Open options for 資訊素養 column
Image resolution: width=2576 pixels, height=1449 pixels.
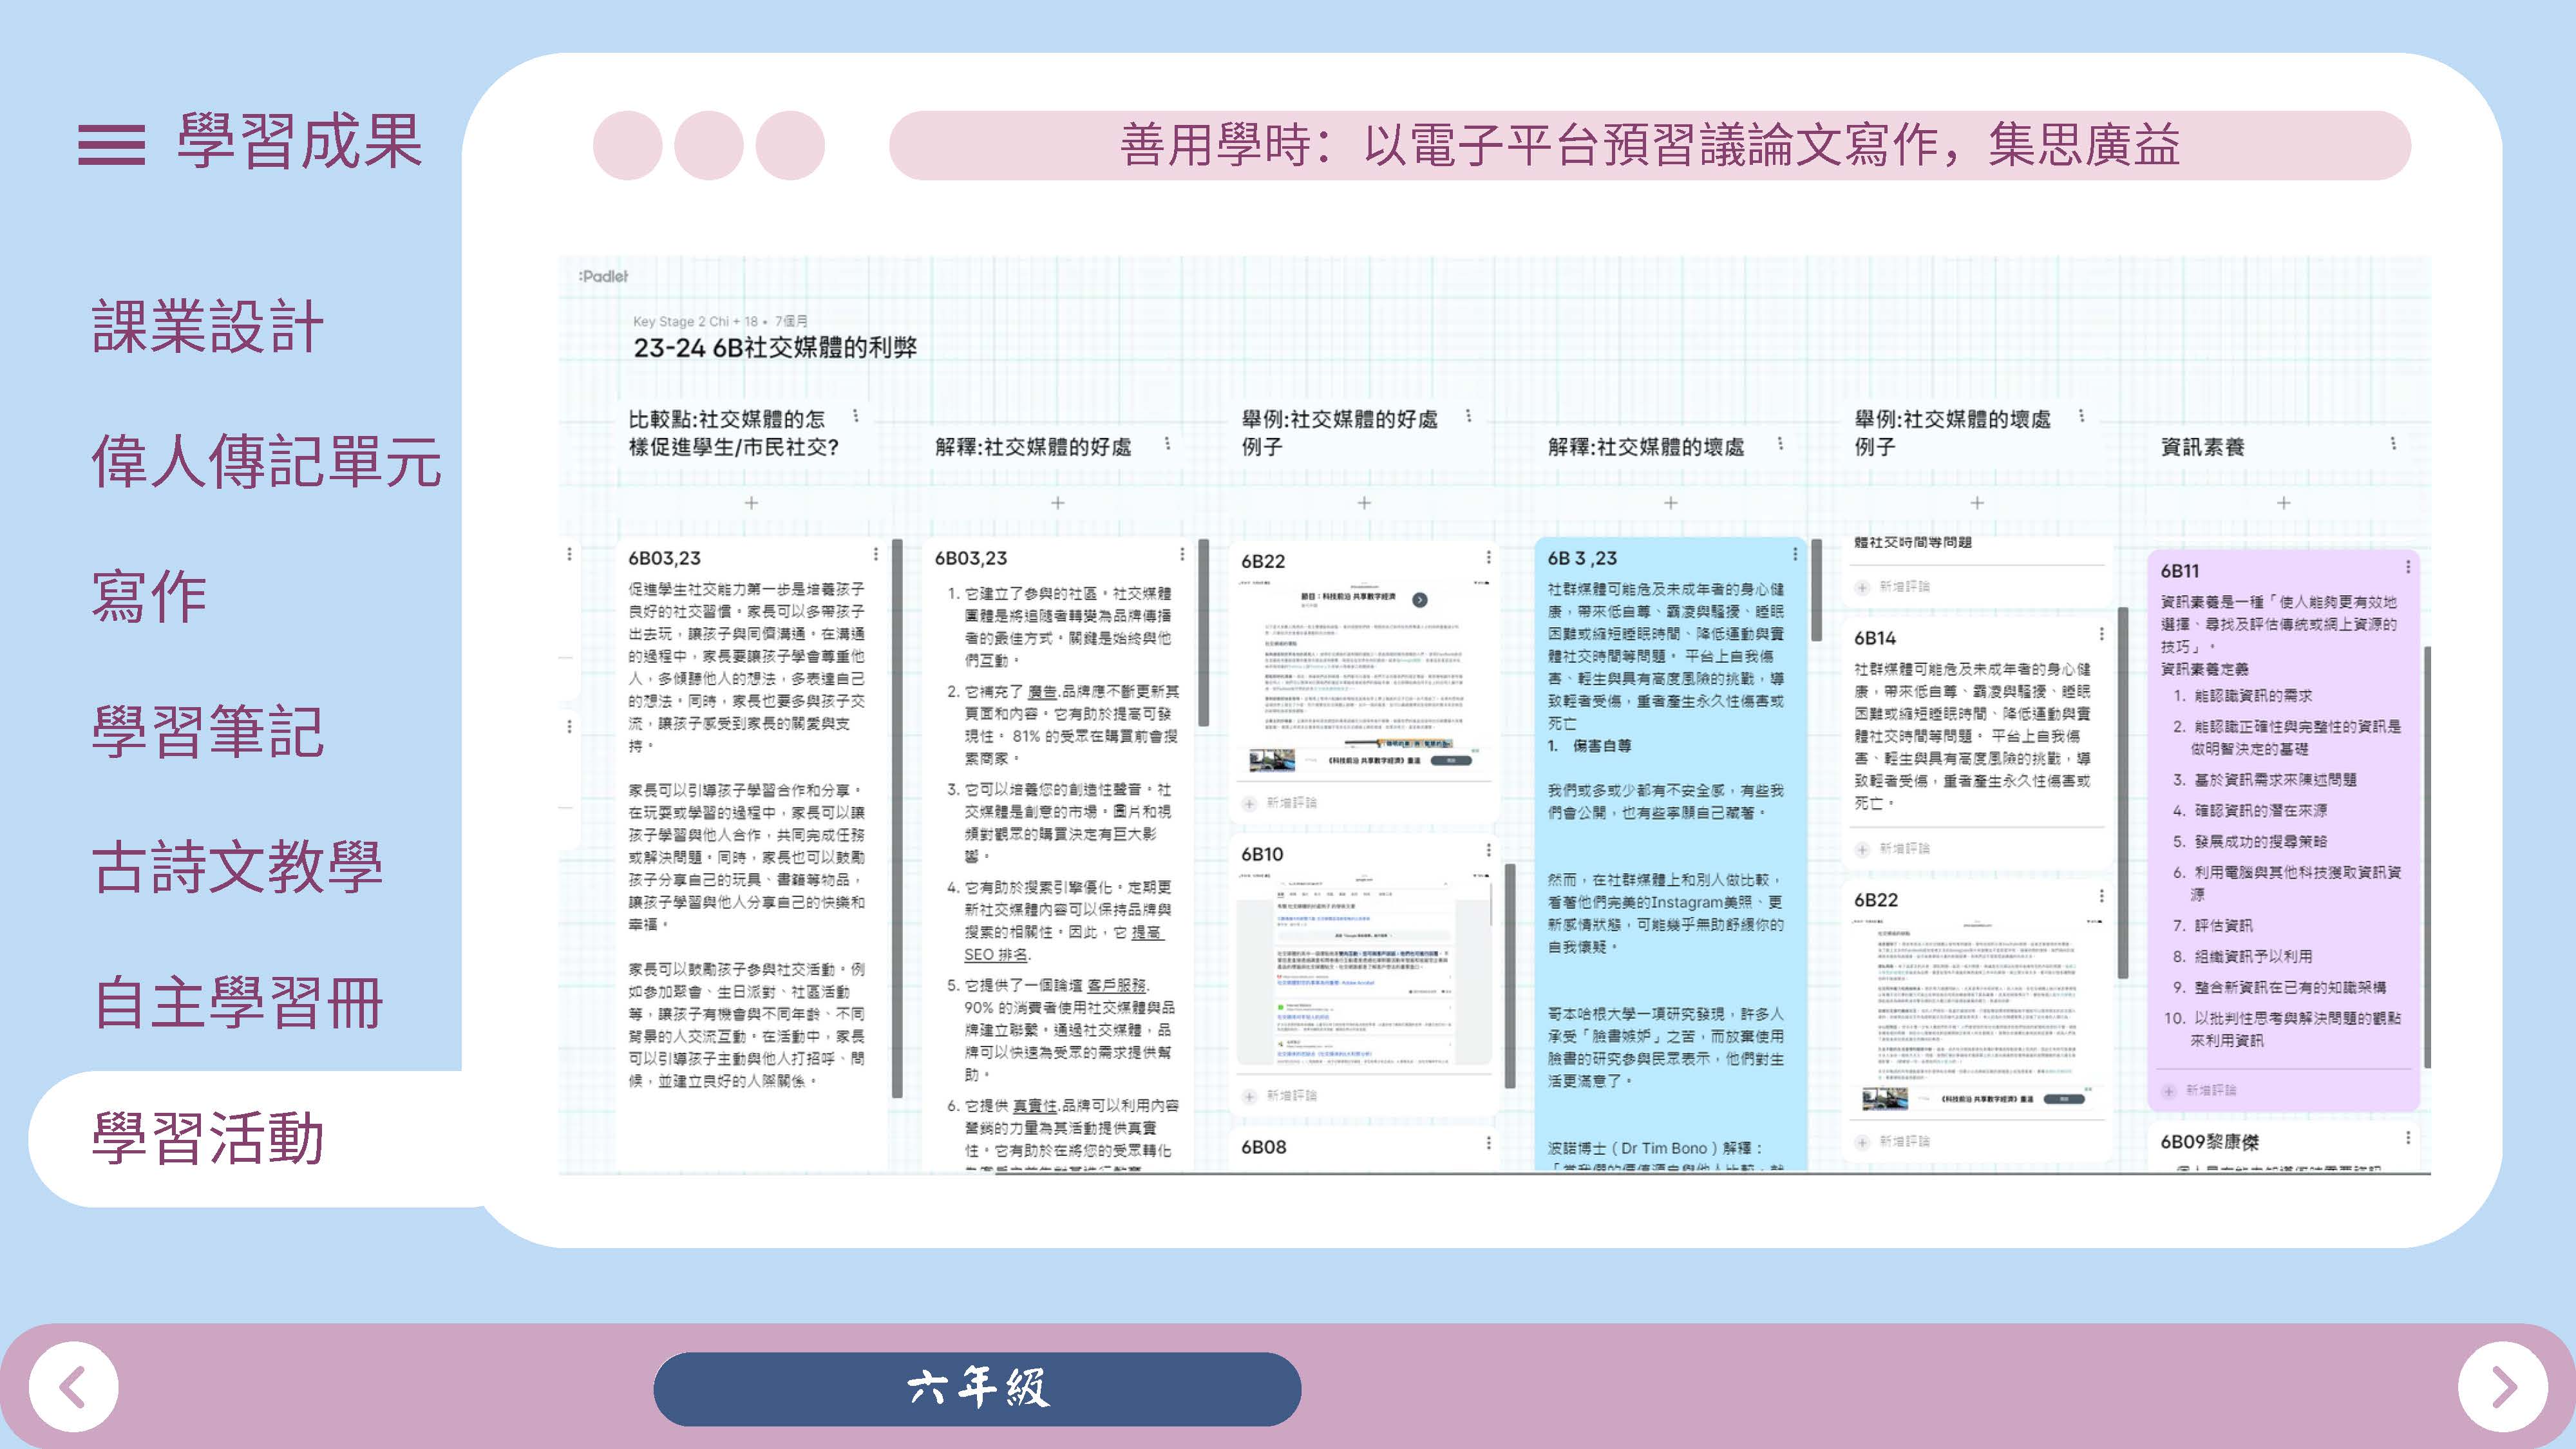[x=2393, y=443]
